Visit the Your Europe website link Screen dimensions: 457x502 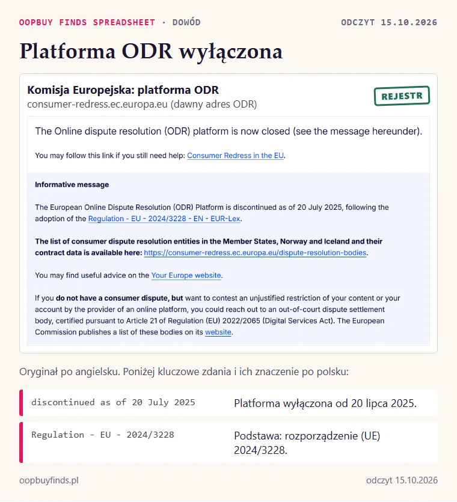tap(186, 275)
